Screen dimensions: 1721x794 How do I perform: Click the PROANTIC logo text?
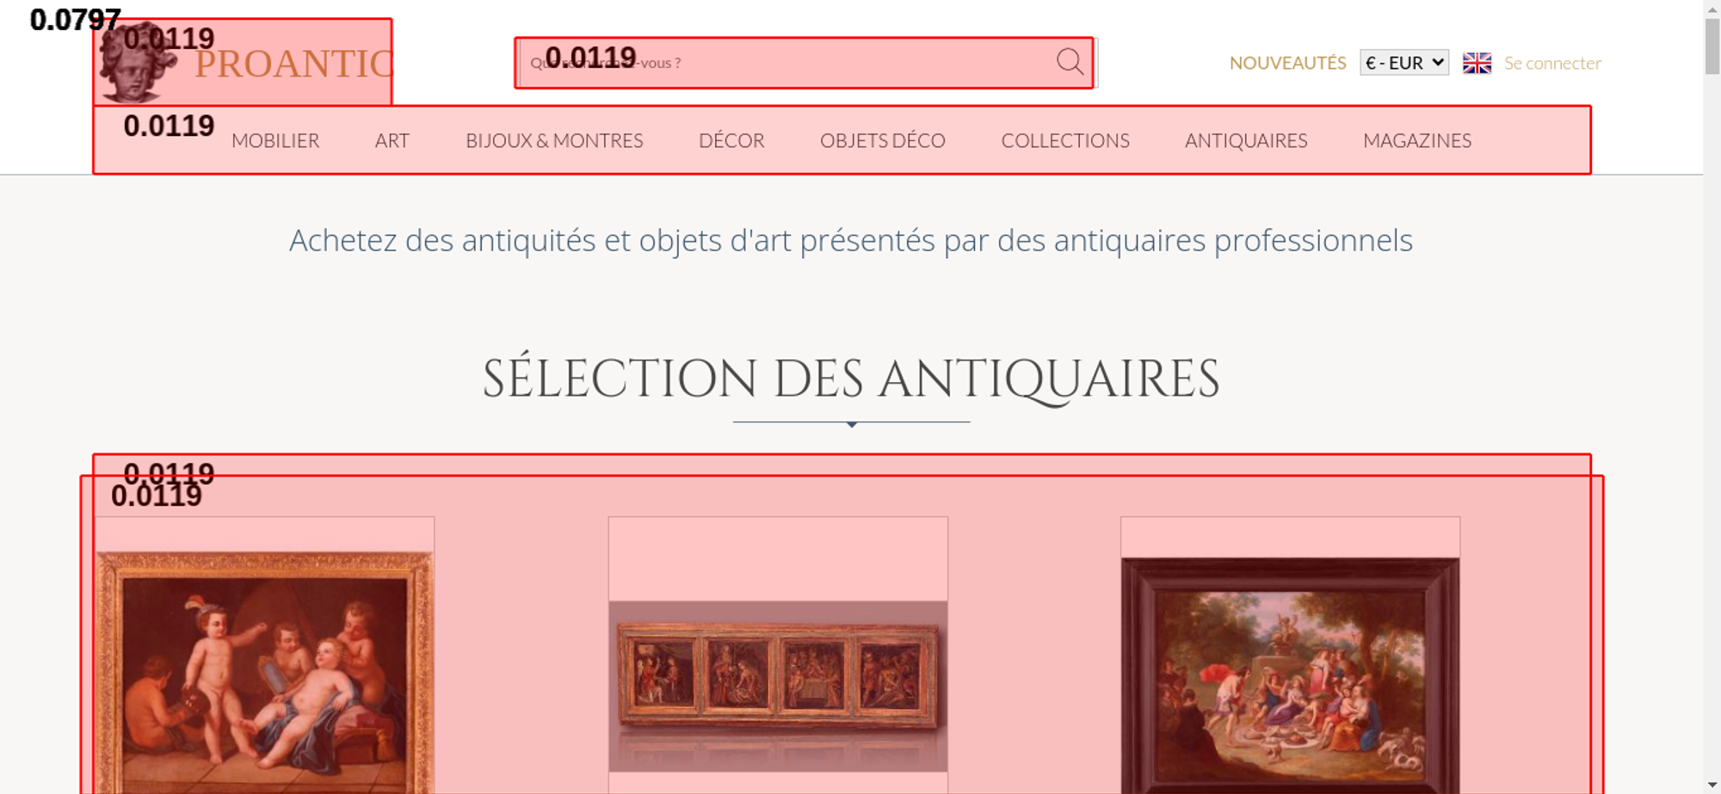[293, 65]
